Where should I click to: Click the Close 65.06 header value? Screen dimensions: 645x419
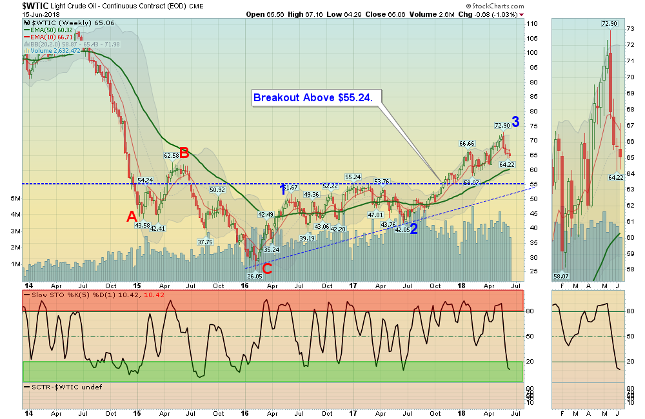pyautogui.click(x=386, y=14)
